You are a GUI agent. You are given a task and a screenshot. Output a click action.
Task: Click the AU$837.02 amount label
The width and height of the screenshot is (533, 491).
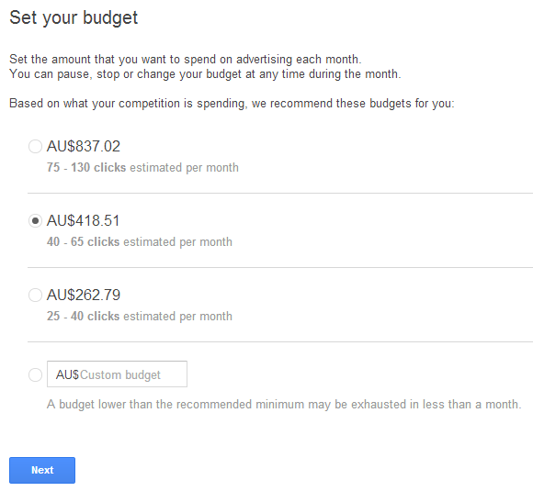pos(84,146)
